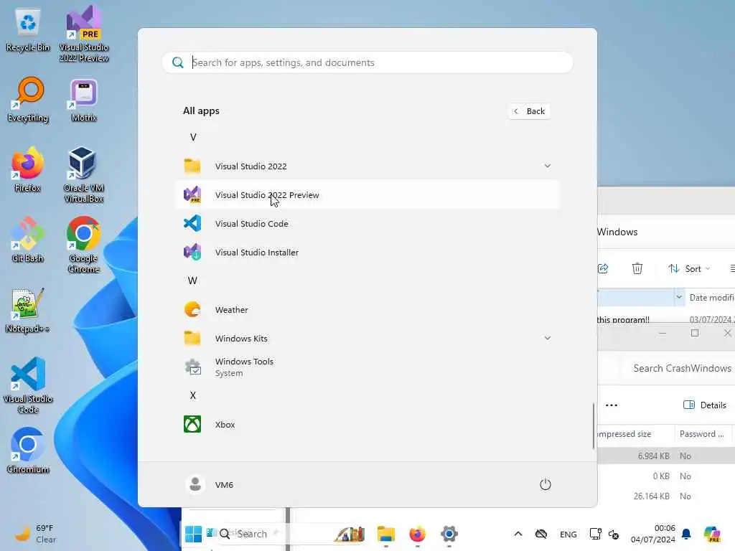Open weather widget showing 69°F Clear
The height and width of the screenshot is (551, 735).
(x=34, y=534)
